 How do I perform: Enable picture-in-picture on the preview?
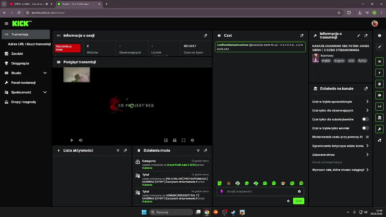coord(166,140)
